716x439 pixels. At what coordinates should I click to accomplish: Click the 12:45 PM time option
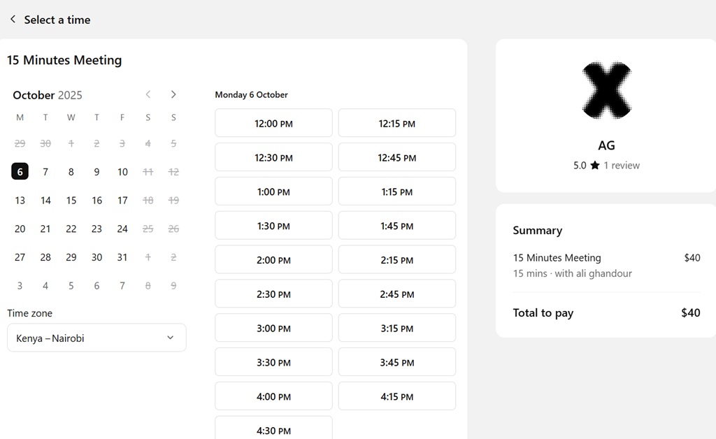tap(396, 157)
